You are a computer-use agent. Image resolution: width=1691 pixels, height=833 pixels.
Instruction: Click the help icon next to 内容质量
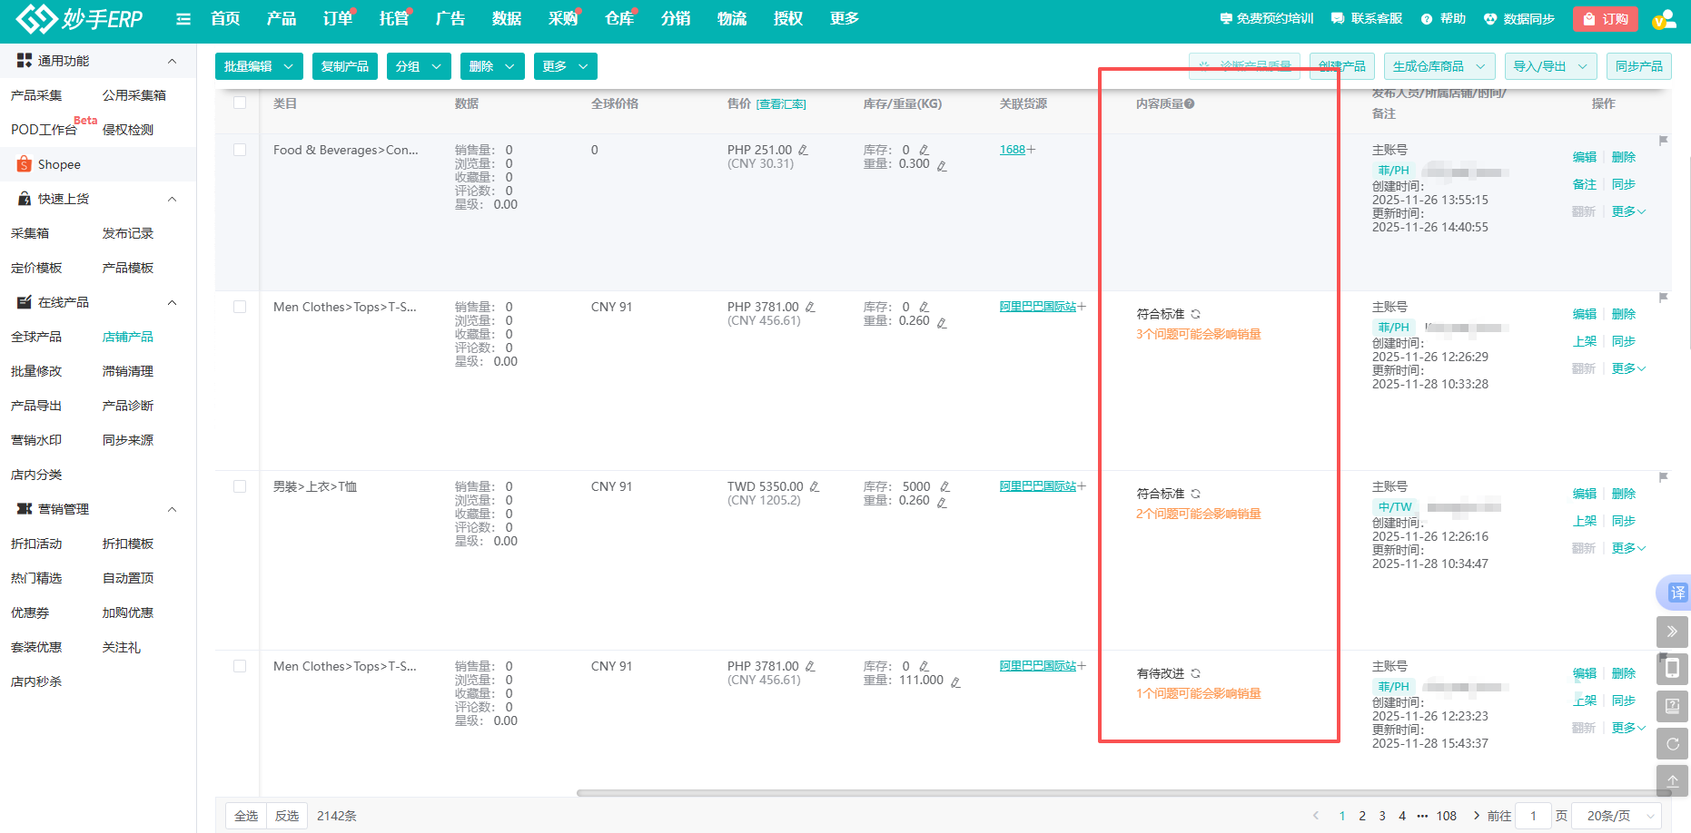(1190, 104)
